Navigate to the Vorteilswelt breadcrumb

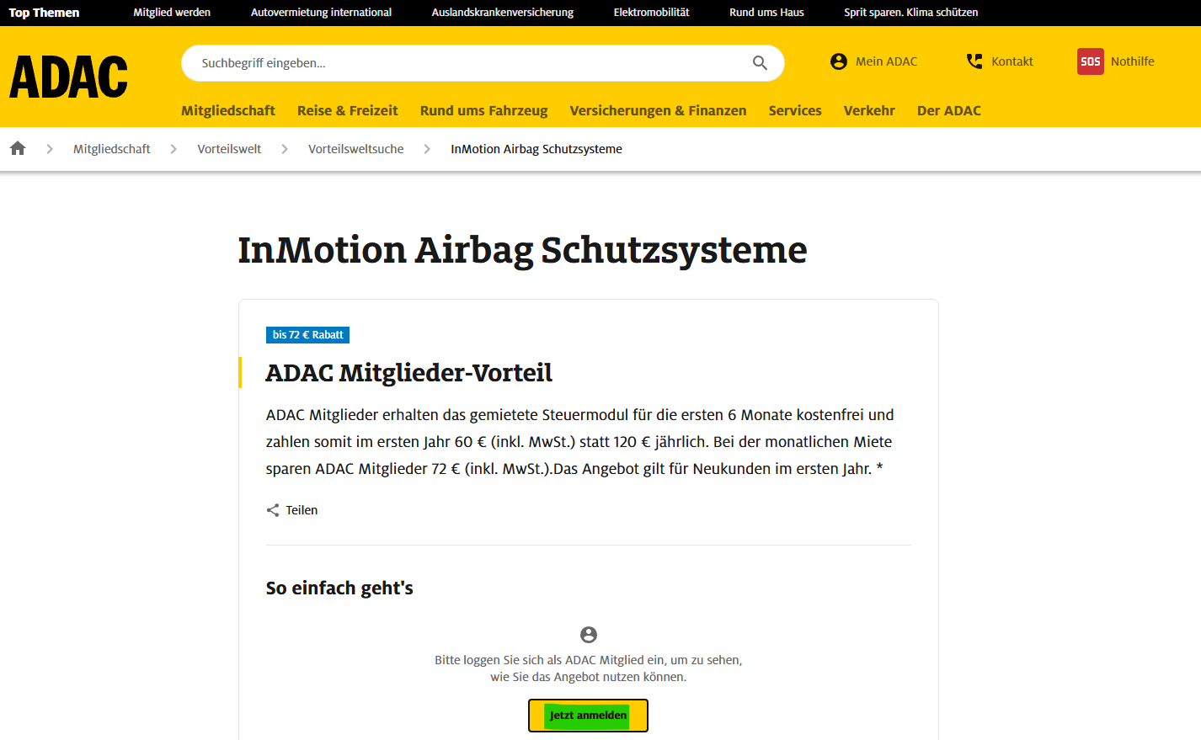tap(229, 149)
